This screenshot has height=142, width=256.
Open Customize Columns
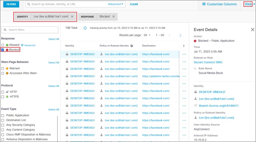[x=219, y=4]
